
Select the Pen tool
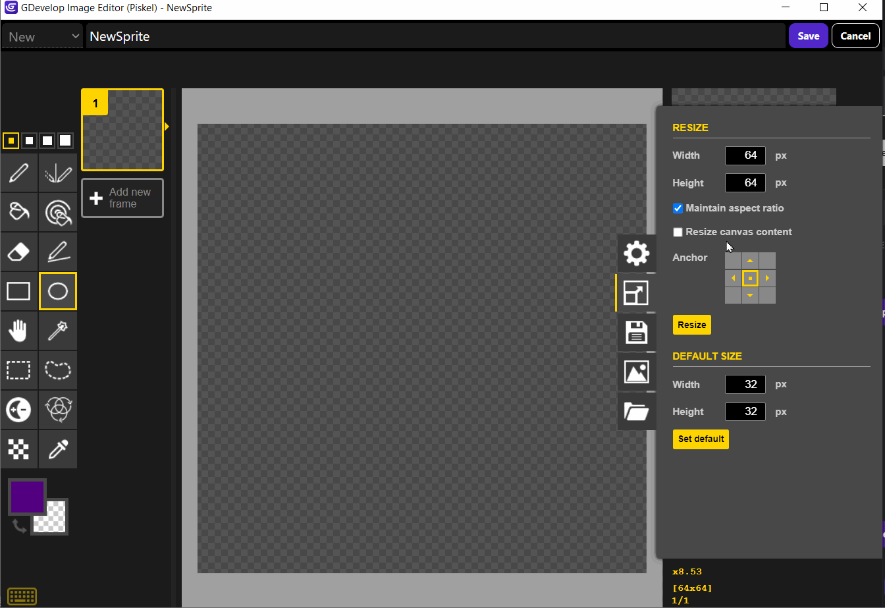coord(19,173)
